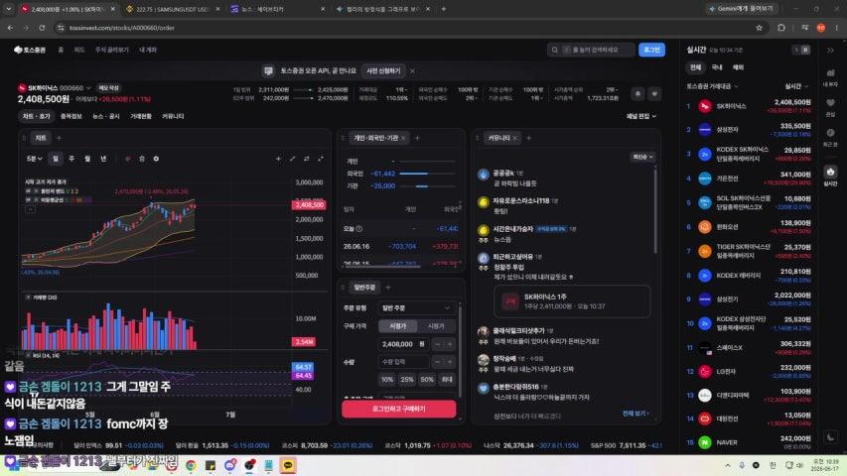847x476 pixels.
Task: Switch chart to 주 interval
Action: [71, 159]
